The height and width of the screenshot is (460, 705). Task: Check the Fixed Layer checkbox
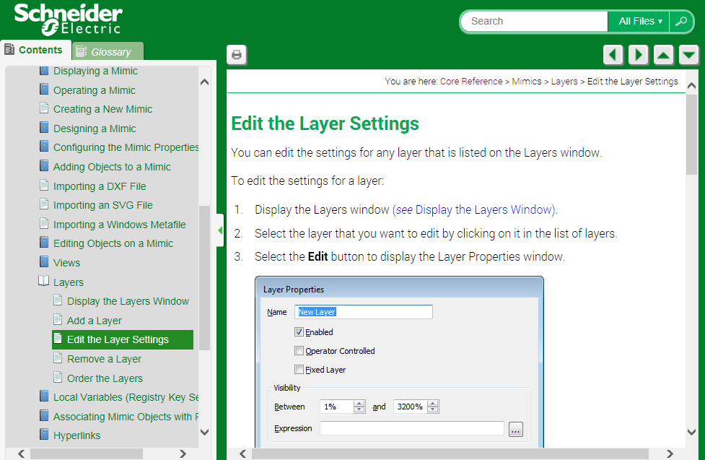pyautogui.click(x=299, y=370)
